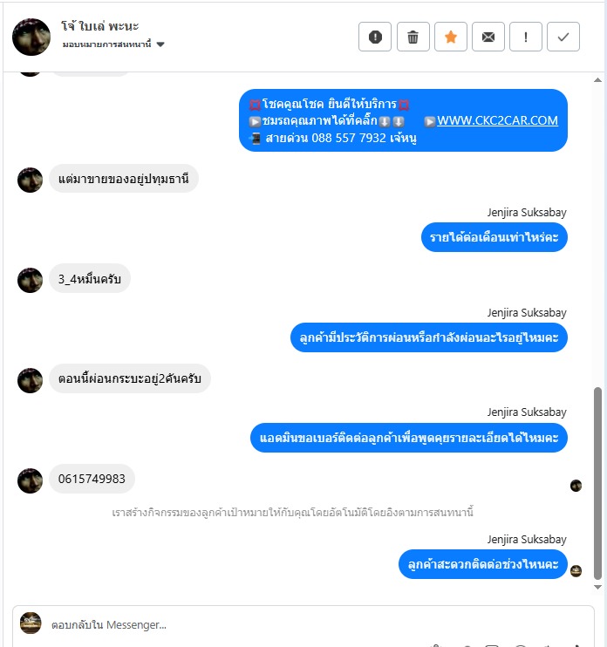The image size is (607, 647).
Task: Click customer avatar beside 3_4 message
Action: pos(31,280)
